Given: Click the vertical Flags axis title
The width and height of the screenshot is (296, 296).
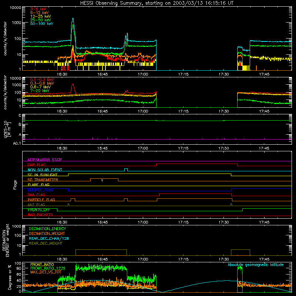Looking at the screenshot, I should (15, 185).
